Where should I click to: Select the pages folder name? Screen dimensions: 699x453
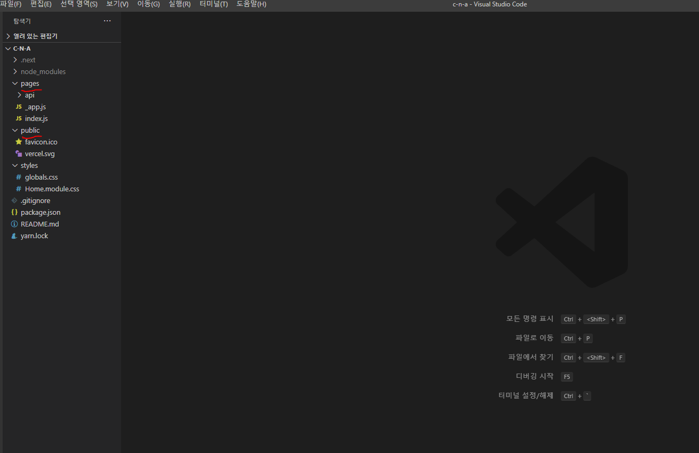[x=30, y=83]
